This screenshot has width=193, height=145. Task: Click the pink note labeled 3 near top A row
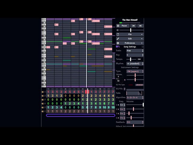tap(56, 25)
